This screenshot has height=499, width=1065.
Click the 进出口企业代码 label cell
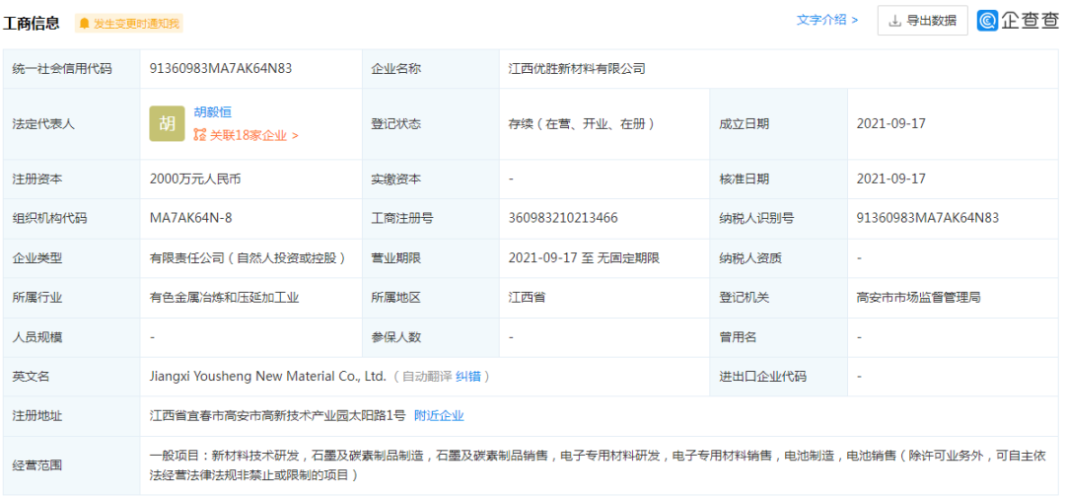(779, 376)
